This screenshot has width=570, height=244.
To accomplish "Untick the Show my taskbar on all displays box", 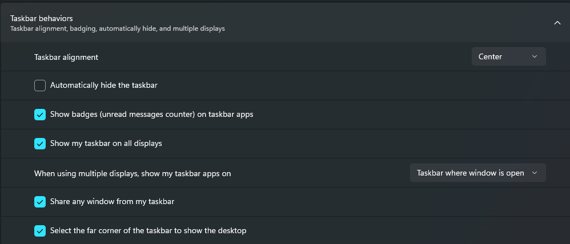I will [40, 144].
